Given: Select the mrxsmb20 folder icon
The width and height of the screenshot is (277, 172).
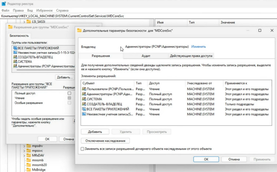Looking at the screenshot, I should click(x=28, y=165).
